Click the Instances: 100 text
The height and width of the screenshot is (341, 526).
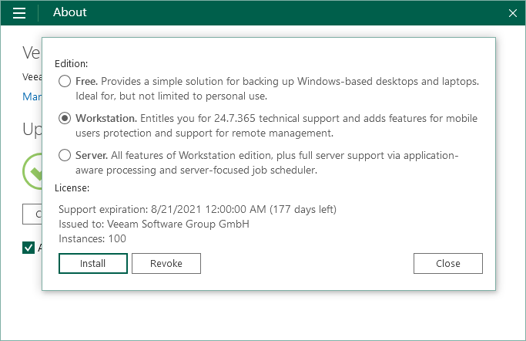tap(92, 238)
